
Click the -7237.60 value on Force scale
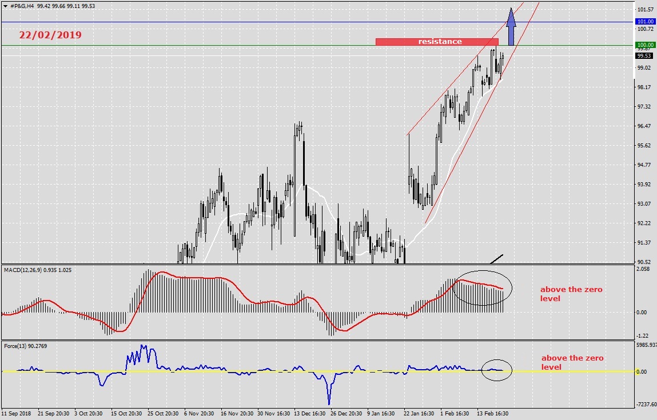click(x=645, y=404)
